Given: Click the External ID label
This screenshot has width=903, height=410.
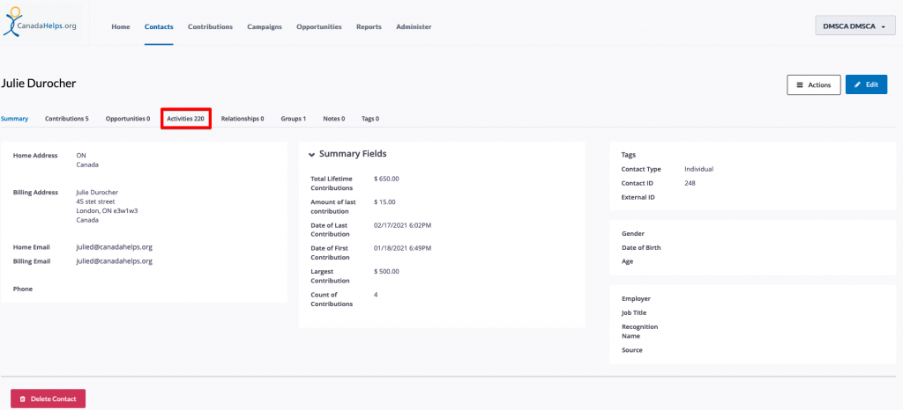Looking at the screenshot, I should (638, 197).
